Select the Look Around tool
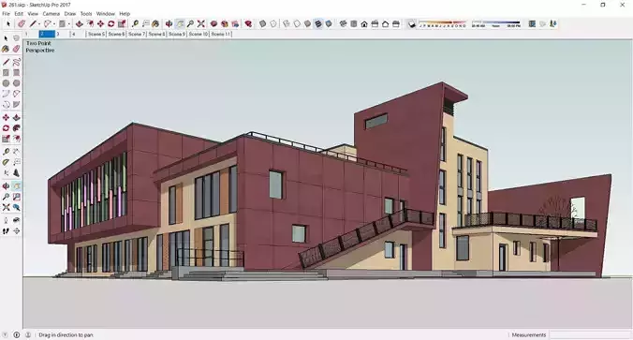The height and width of the screenshot is (340, 633). coord(16,220)
